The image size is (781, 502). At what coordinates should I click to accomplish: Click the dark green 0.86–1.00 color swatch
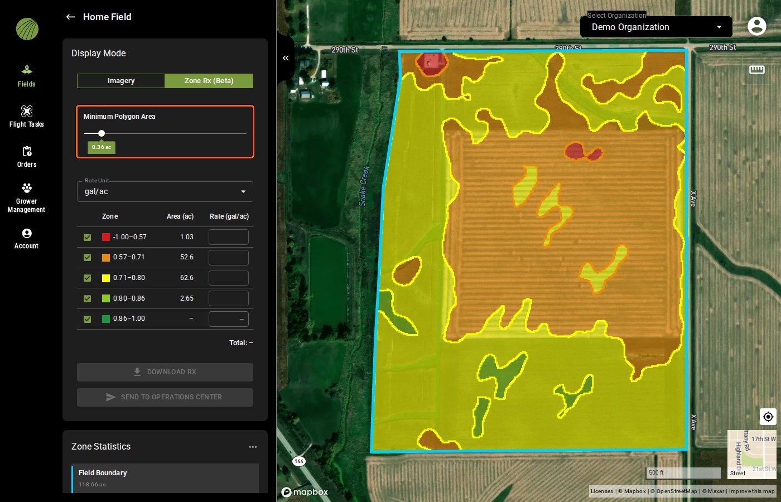point(106,319)
